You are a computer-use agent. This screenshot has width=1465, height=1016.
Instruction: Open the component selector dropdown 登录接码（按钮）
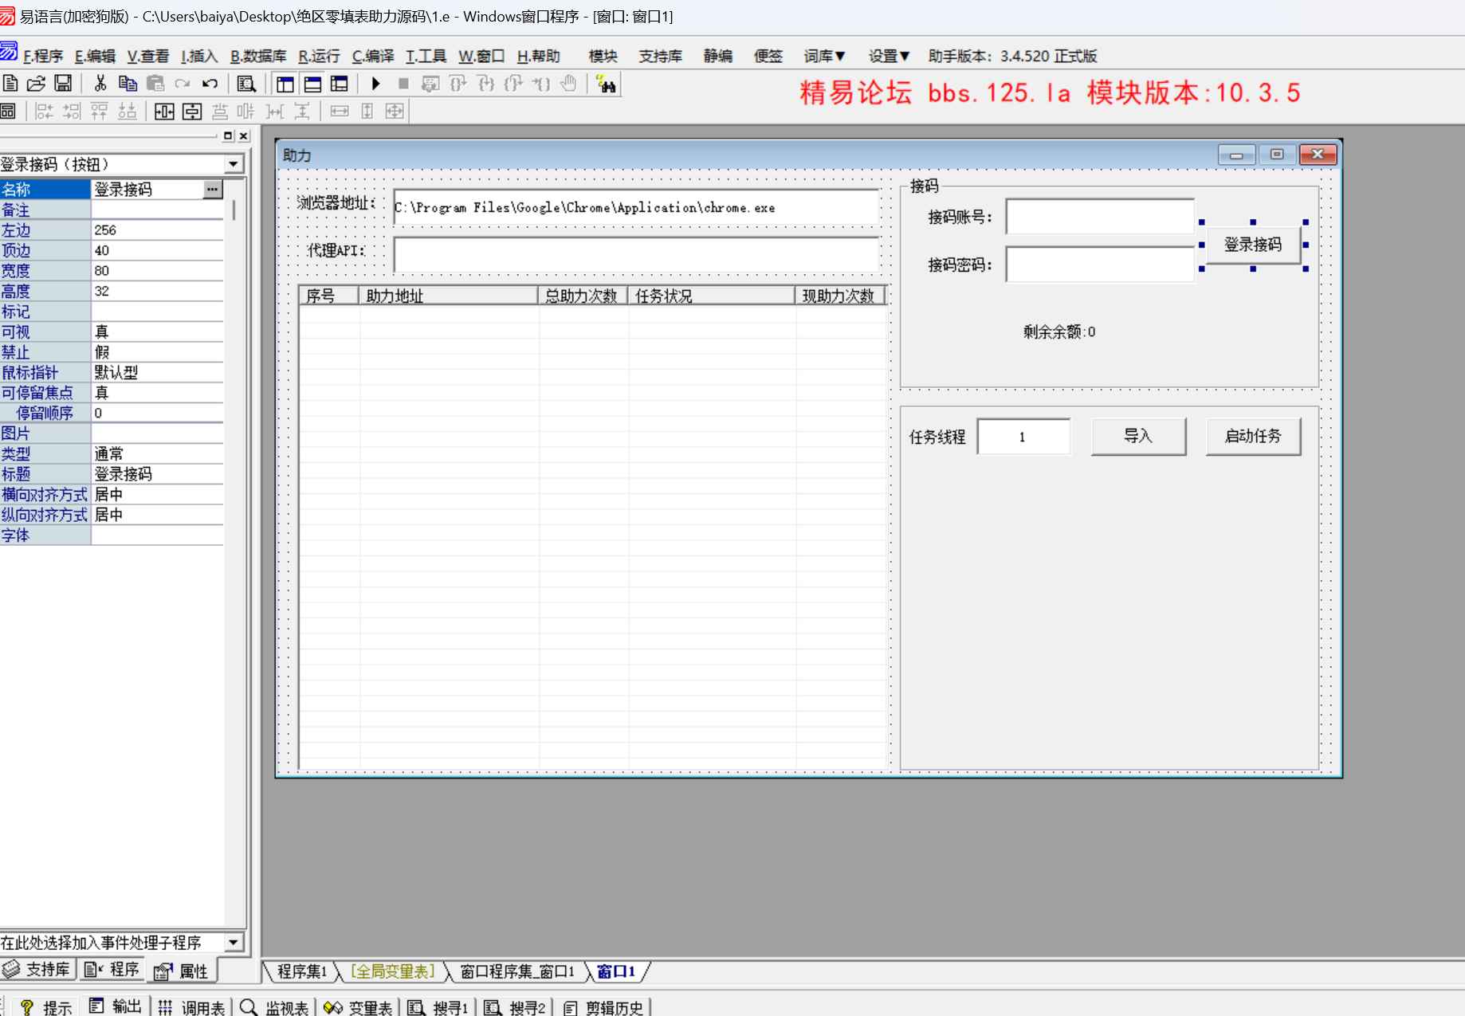pyautogui.click(x=233, y=164)
